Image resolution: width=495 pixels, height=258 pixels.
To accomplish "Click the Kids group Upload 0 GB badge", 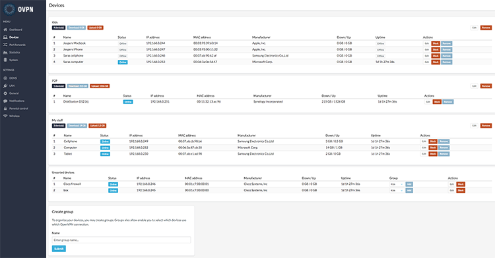I will (95, 28).
